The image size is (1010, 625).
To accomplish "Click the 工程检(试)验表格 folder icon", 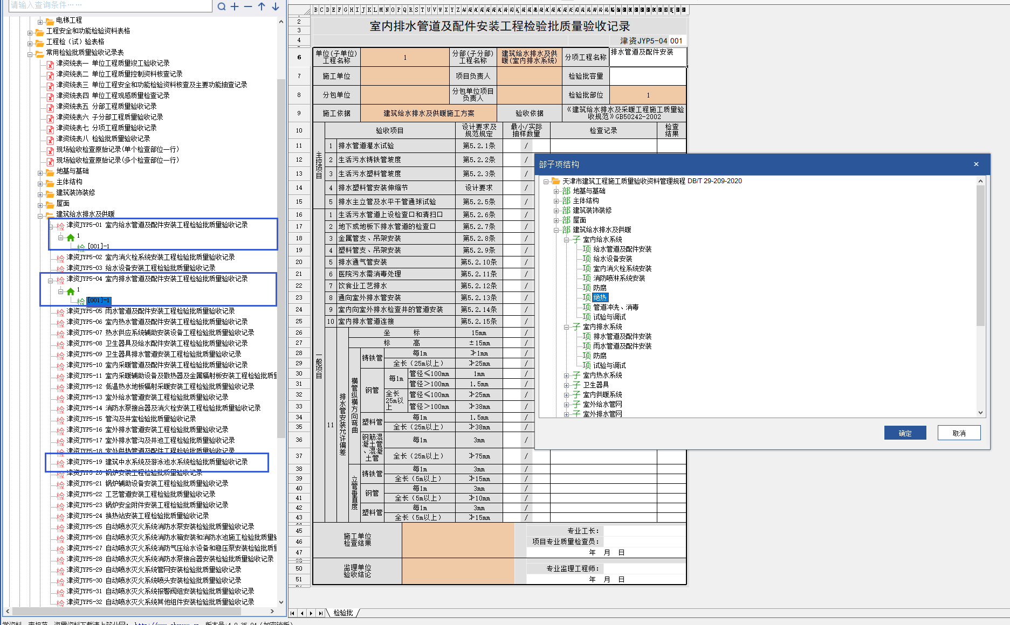I will 39,42.
